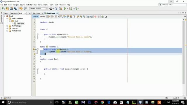
Task: Switch to the Files panel tab
Action: click(6, 13)
